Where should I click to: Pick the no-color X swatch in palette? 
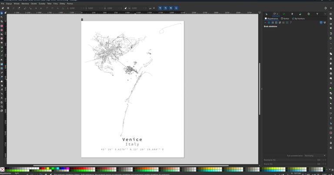pyautogui.click(x=2, y=169)
